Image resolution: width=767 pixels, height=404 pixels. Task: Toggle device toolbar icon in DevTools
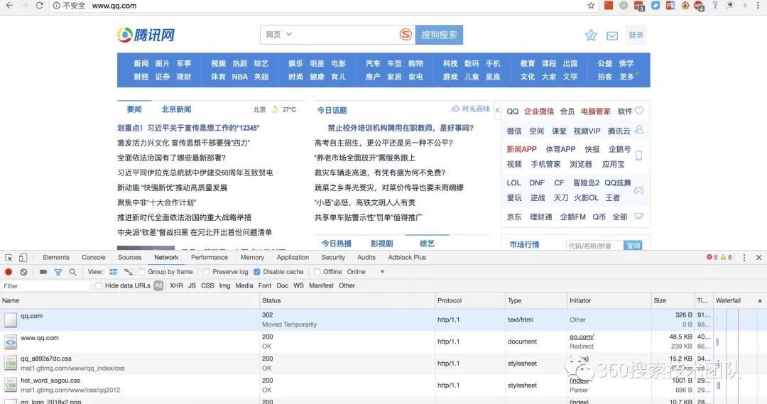[23, 257]
